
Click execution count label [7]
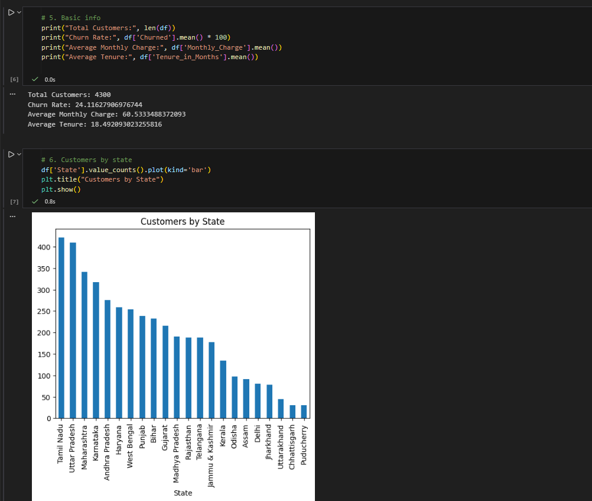[x=15, y=202]
